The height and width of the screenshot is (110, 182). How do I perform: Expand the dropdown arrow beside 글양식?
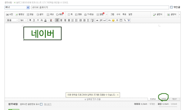click(180, 15)
